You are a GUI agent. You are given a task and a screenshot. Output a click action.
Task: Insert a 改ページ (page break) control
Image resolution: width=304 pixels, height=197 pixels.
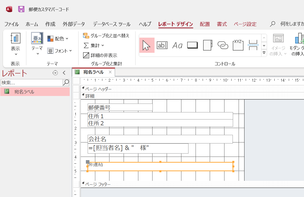tap(253, 45)
